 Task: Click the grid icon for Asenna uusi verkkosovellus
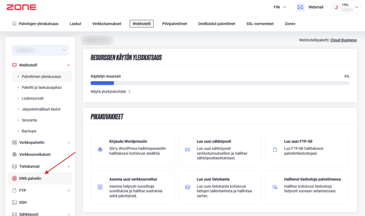point(100,187)
